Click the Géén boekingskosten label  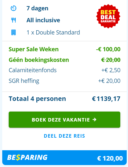point(39,60)
